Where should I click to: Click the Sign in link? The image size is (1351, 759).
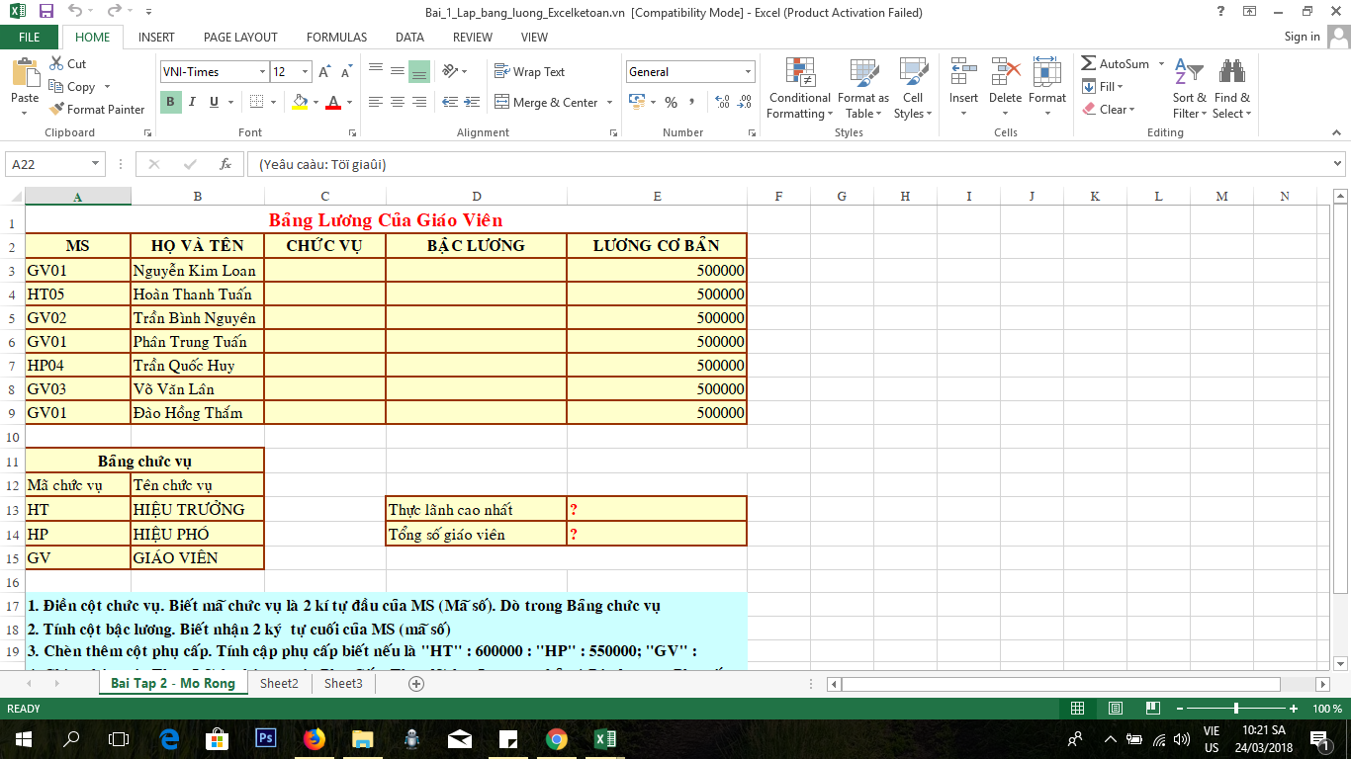tap(1302, 37)
